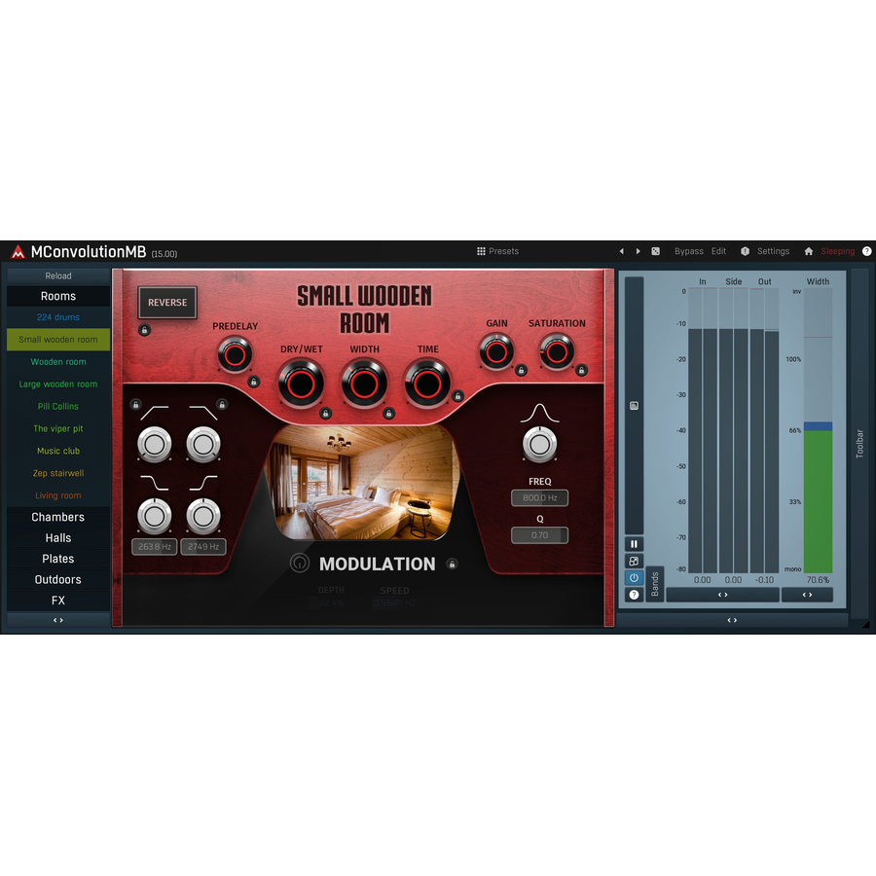Toggle lock below the Reverse button
876x876 pixels.
click(144, 330)
